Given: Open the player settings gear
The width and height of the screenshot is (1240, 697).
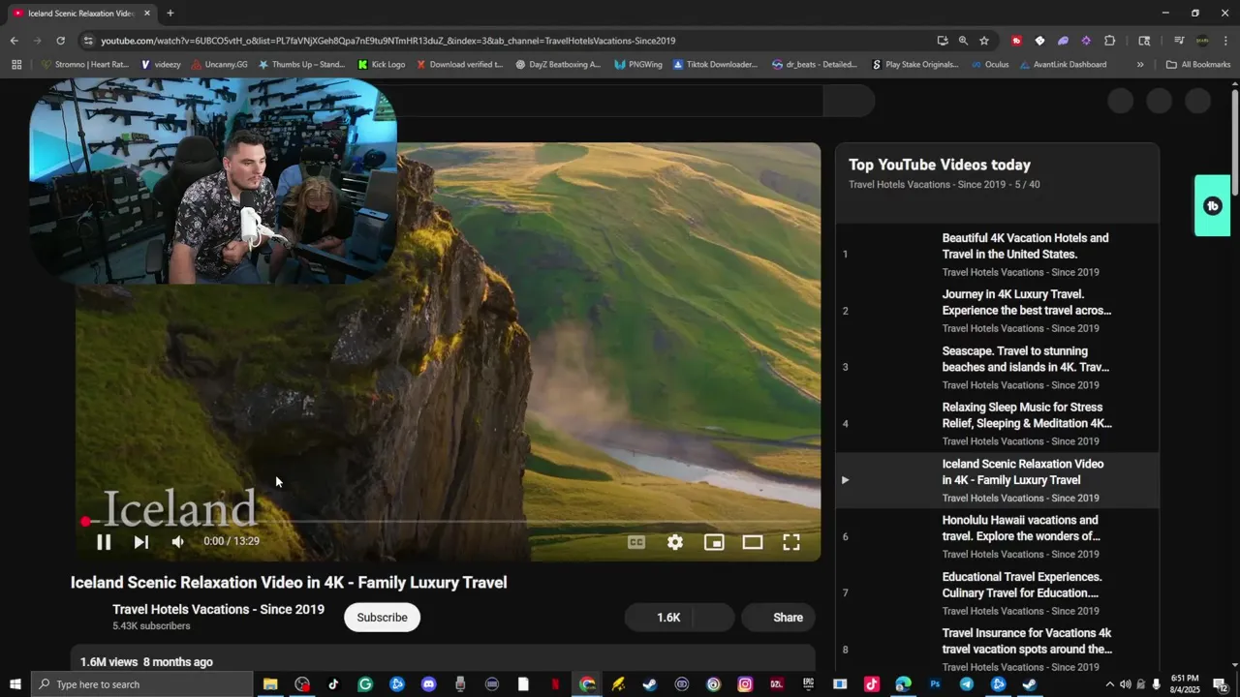Looking at the screenshot, I should (675, 542).
